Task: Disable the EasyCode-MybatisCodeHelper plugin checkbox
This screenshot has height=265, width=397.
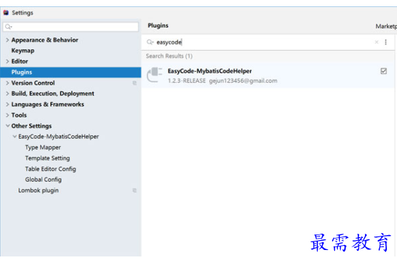Action: (x=383, y=71)
